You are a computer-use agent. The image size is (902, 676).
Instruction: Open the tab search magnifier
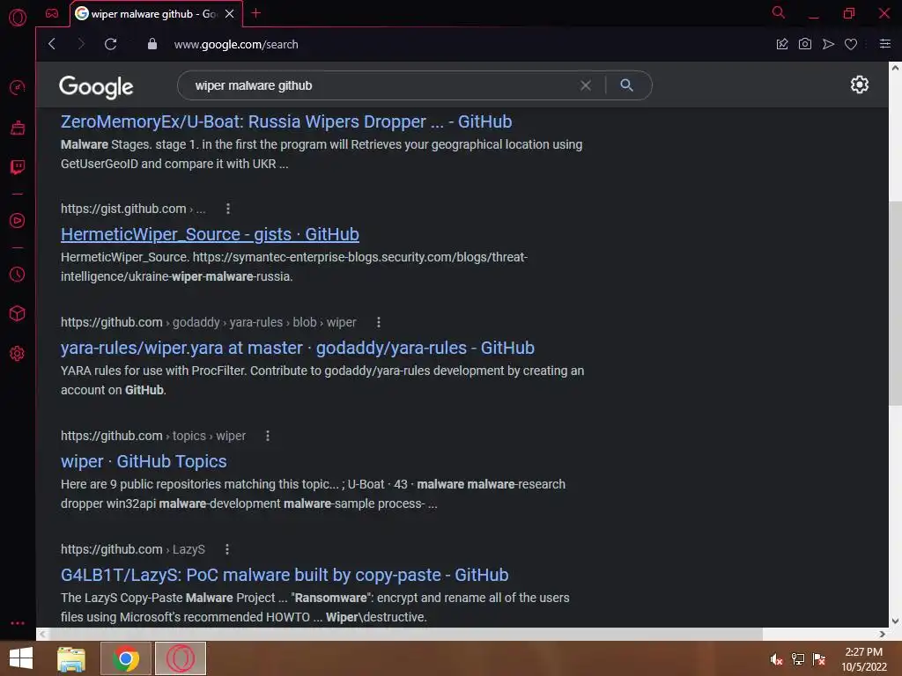pos(779,12)
